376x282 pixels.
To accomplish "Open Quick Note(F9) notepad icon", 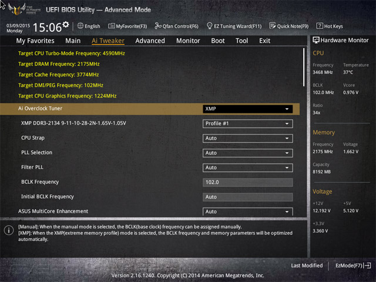I will tap(273, 26).
